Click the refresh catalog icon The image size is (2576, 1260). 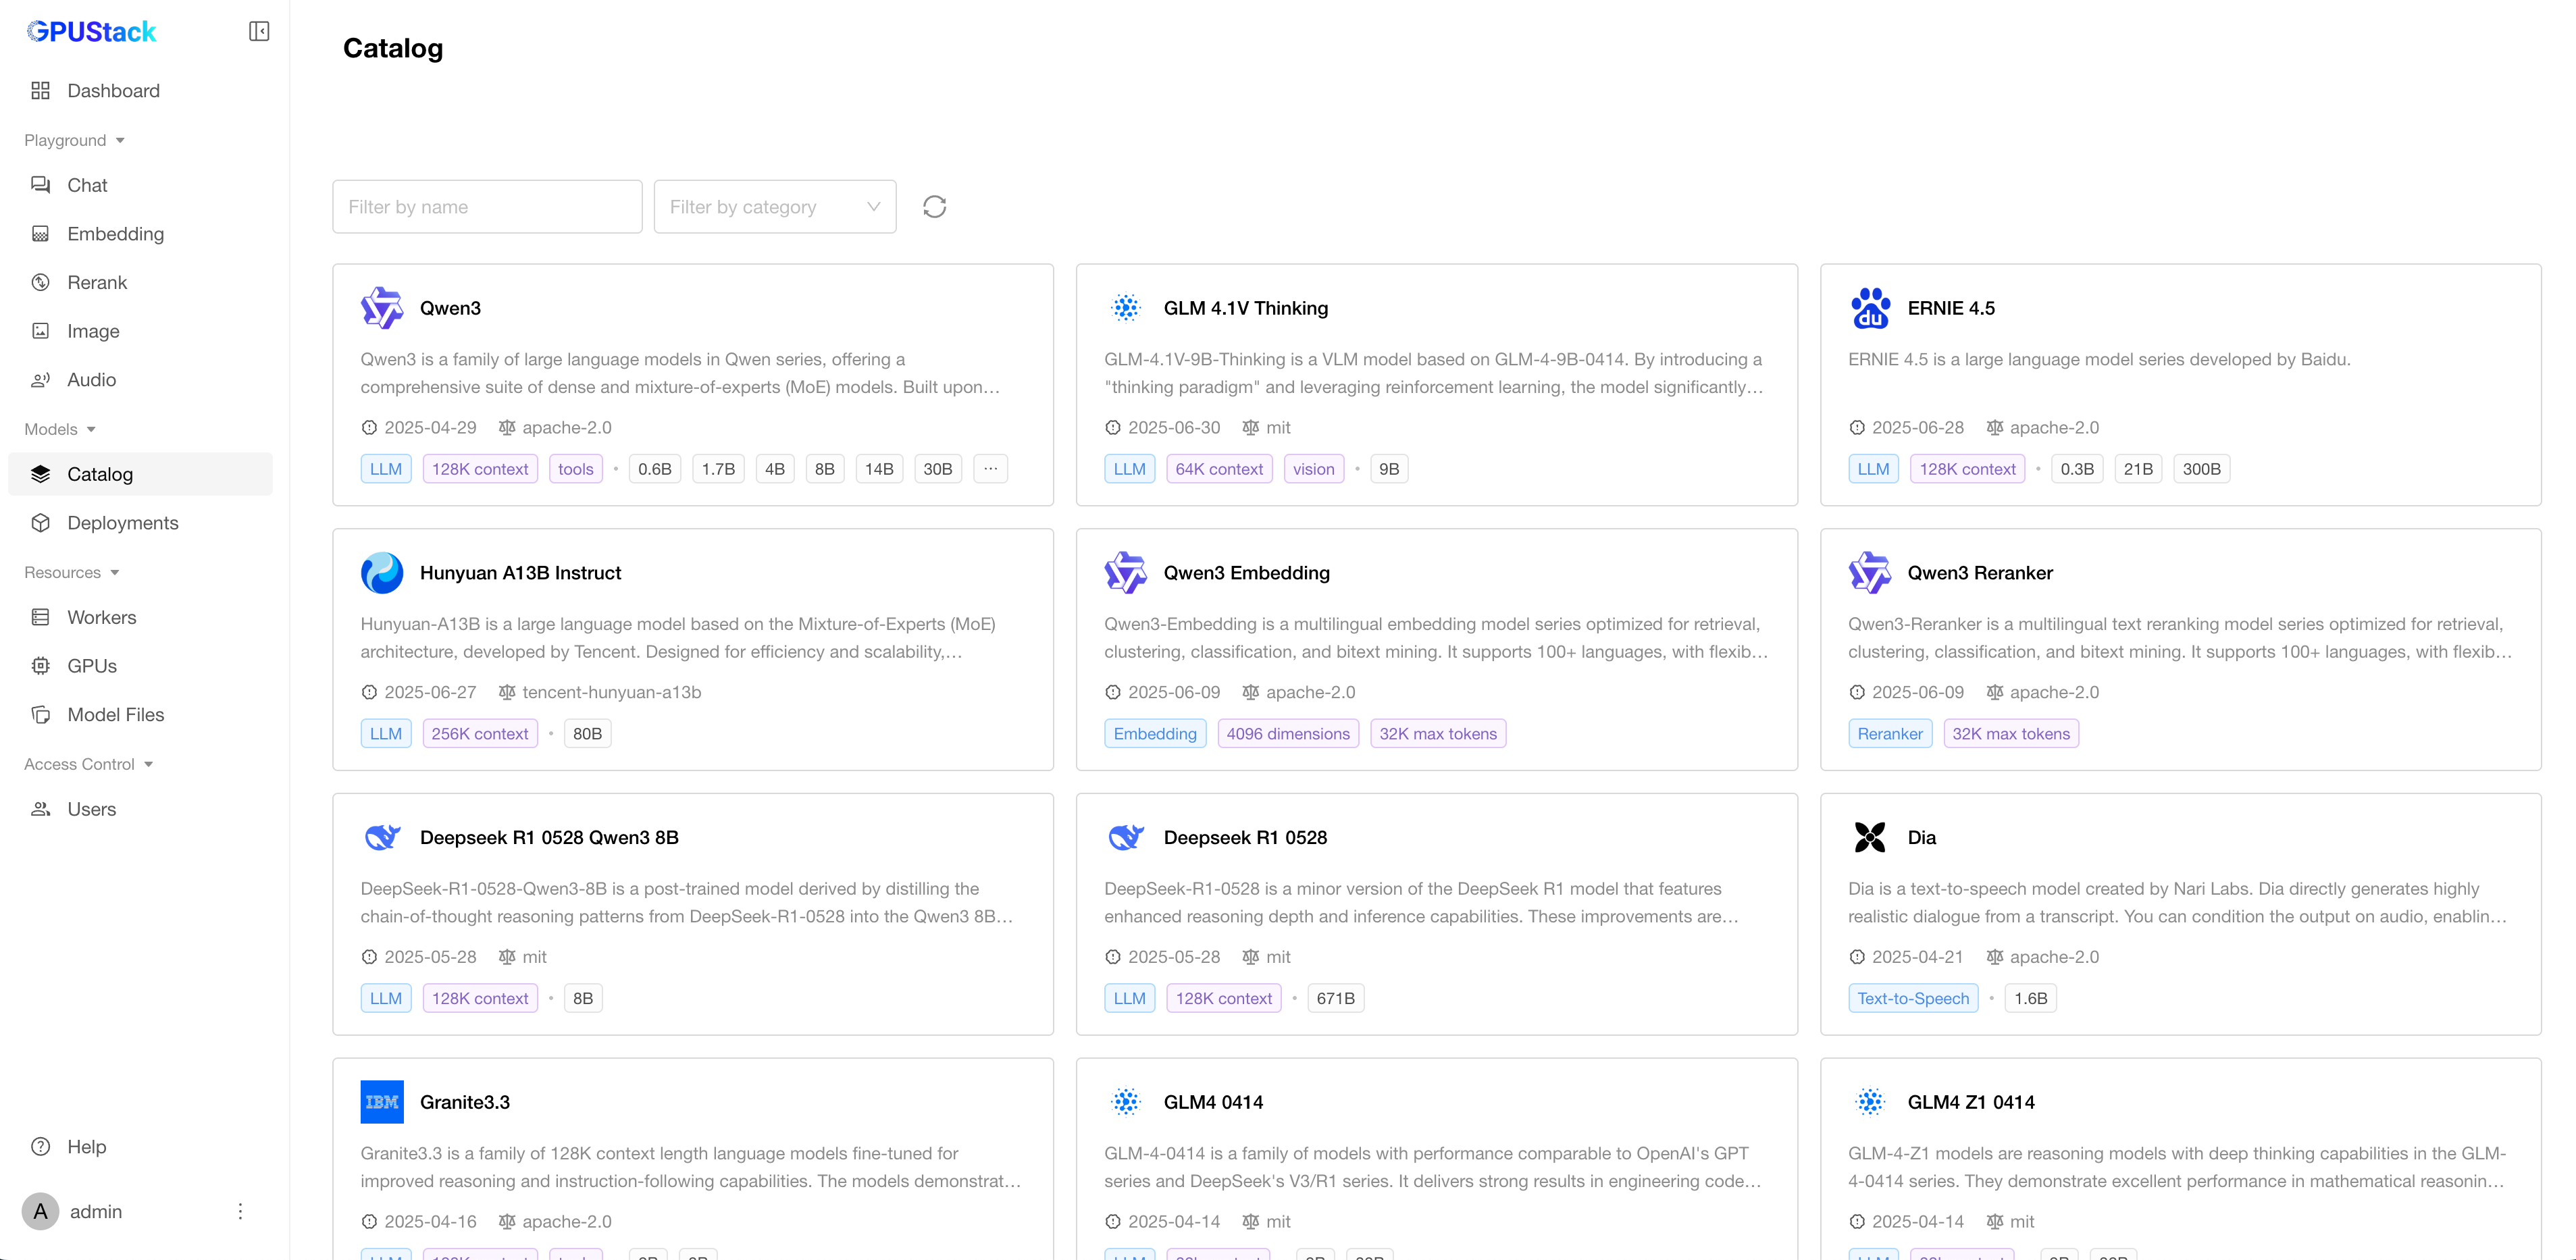pos(934,207)
